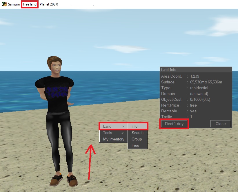The width and height of the screenshot is (238, 192).
Task: Choose Info in the Land submenu
Action: (x=135, y=126)
